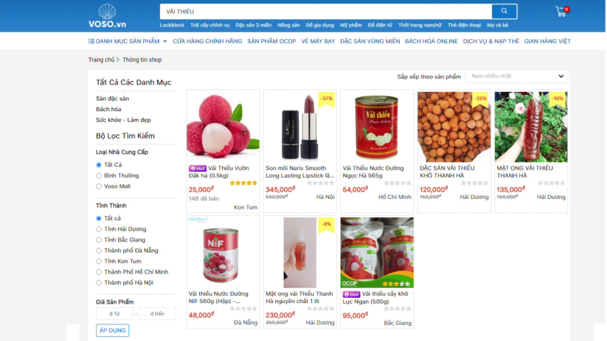Click the OCOP badge on dried lychee image

pos(350,284)
